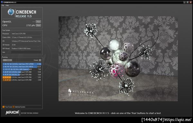The image size is (193, 123).
Task: Click the rendered benchmark scene image
Action: pos(118,59)
